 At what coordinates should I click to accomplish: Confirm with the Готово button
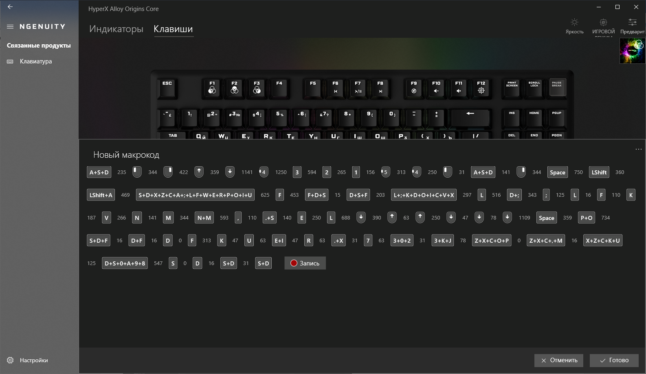click(614, 360)
